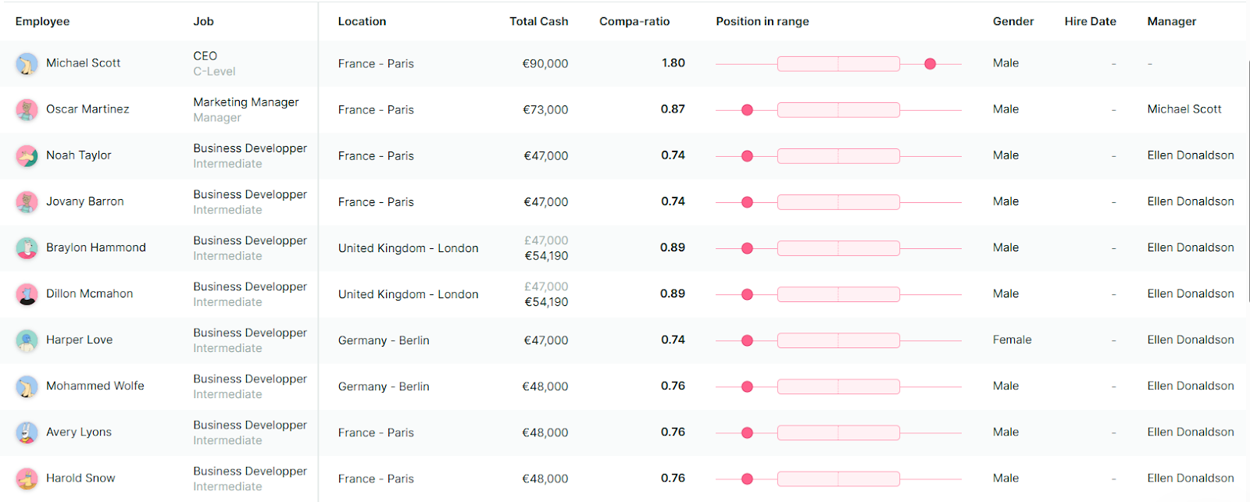
Task: Click Oscar Martinez's profile avatar
Action: pyautogui.click(x=27, y=110)
